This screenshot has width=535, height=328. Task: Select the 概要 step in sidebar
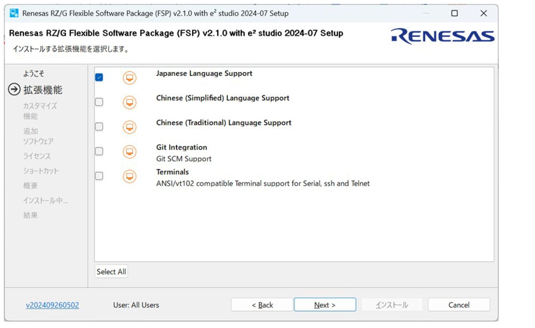30,186
